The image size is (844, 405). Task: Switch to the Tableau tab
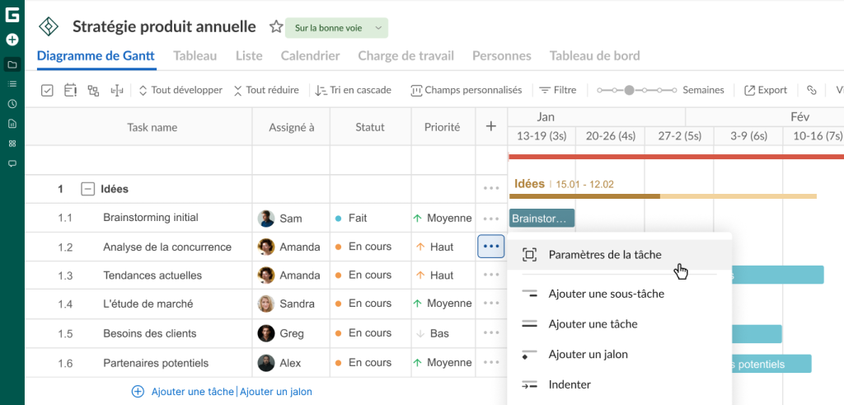(x=195, y=56)
